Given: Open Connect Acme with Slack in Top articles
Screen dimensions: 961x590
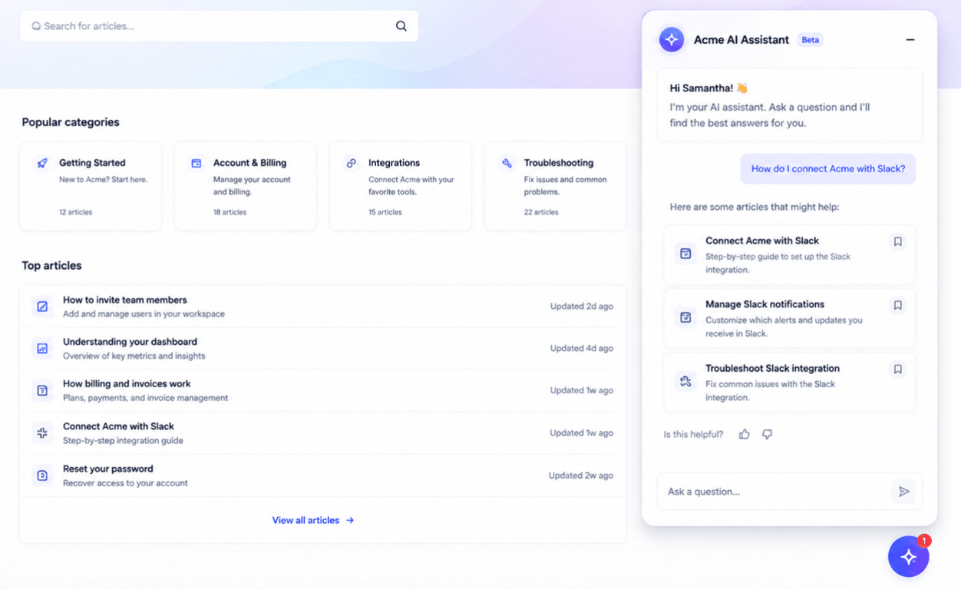Looking at the screenshot, I should tap(323, 433).
